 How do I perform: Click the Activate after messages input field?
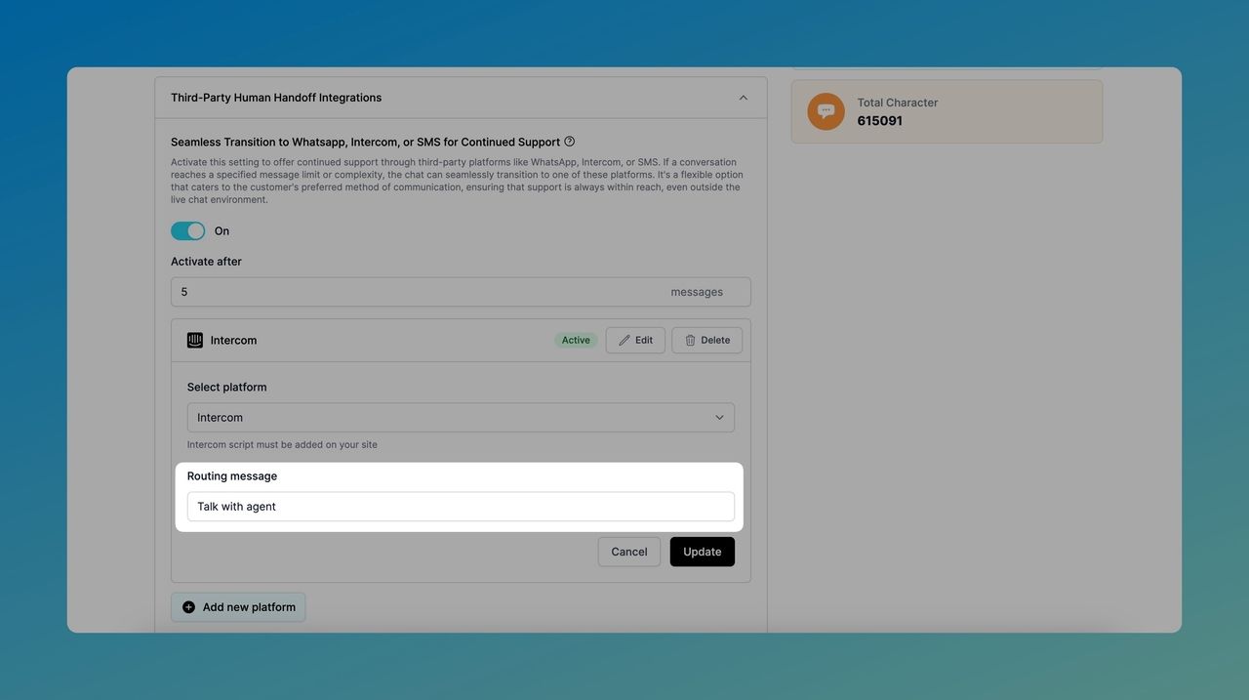[461, 292]
